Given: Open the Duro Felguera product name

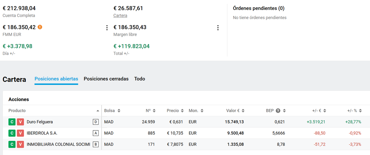Looking at the screenshot, I should click(40, 122).
